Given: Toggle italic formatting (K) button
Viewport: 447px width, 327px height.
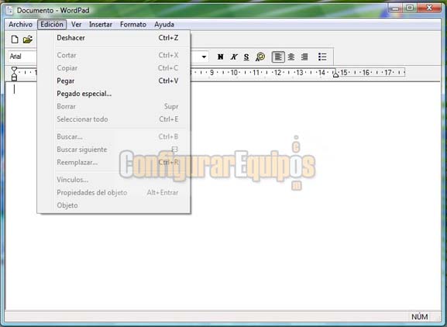Looking at the screenshot, I should click(234, 57).
